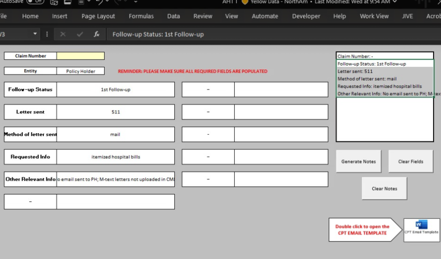Click the Letter sent label cell

click(x=30, y=112)
